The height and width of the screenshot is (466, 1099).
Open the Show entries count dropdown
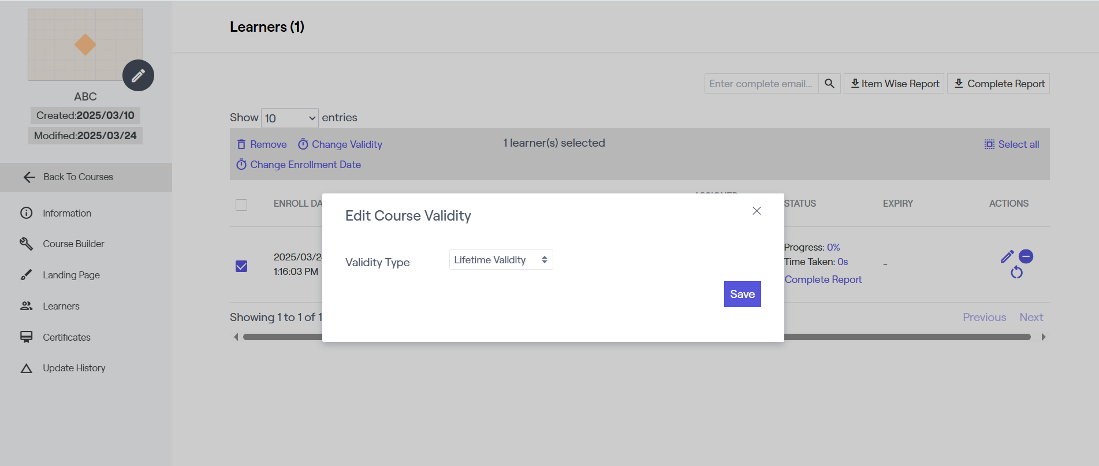pyautogui.click(x=289, y=118)
